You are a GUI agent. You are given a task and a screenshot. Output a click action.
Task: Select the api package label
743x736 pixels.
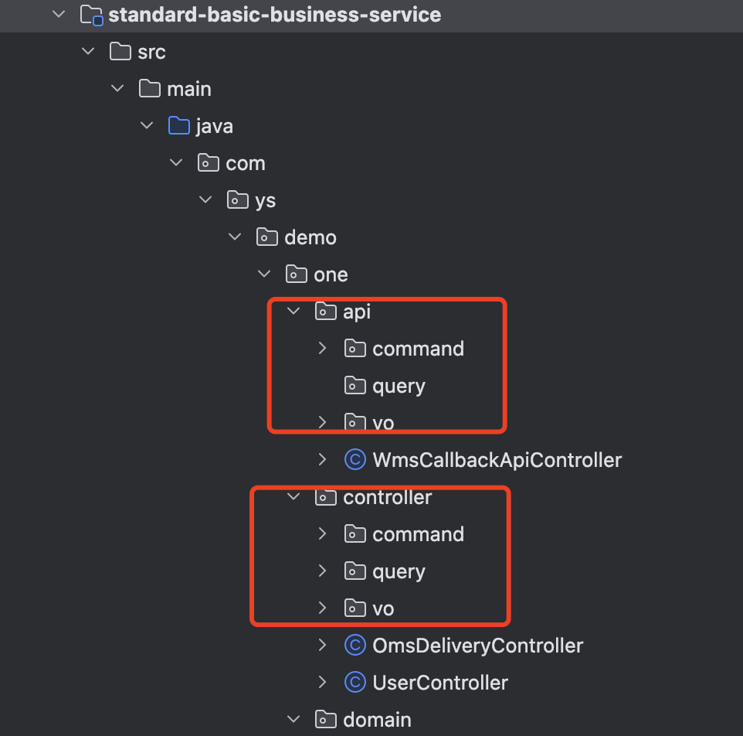pyautogui.click(x=357, y=312)
